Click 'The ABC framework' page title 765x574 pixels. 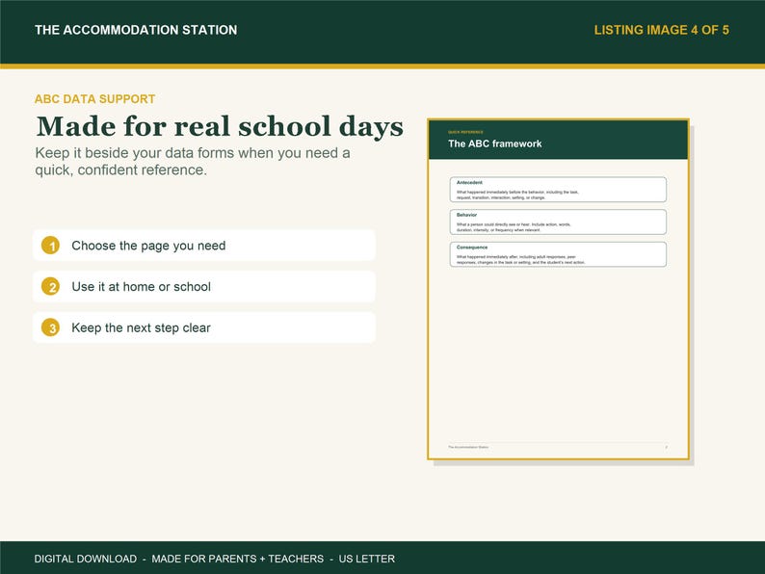click(494, 143)
